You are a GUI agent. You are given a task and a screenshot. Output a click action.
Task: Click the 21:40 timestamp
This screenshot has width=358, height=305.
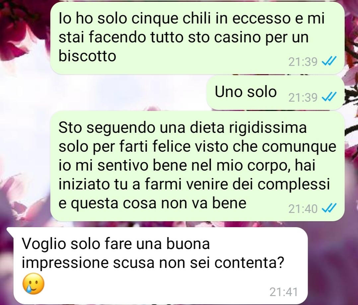coord(303,209)
